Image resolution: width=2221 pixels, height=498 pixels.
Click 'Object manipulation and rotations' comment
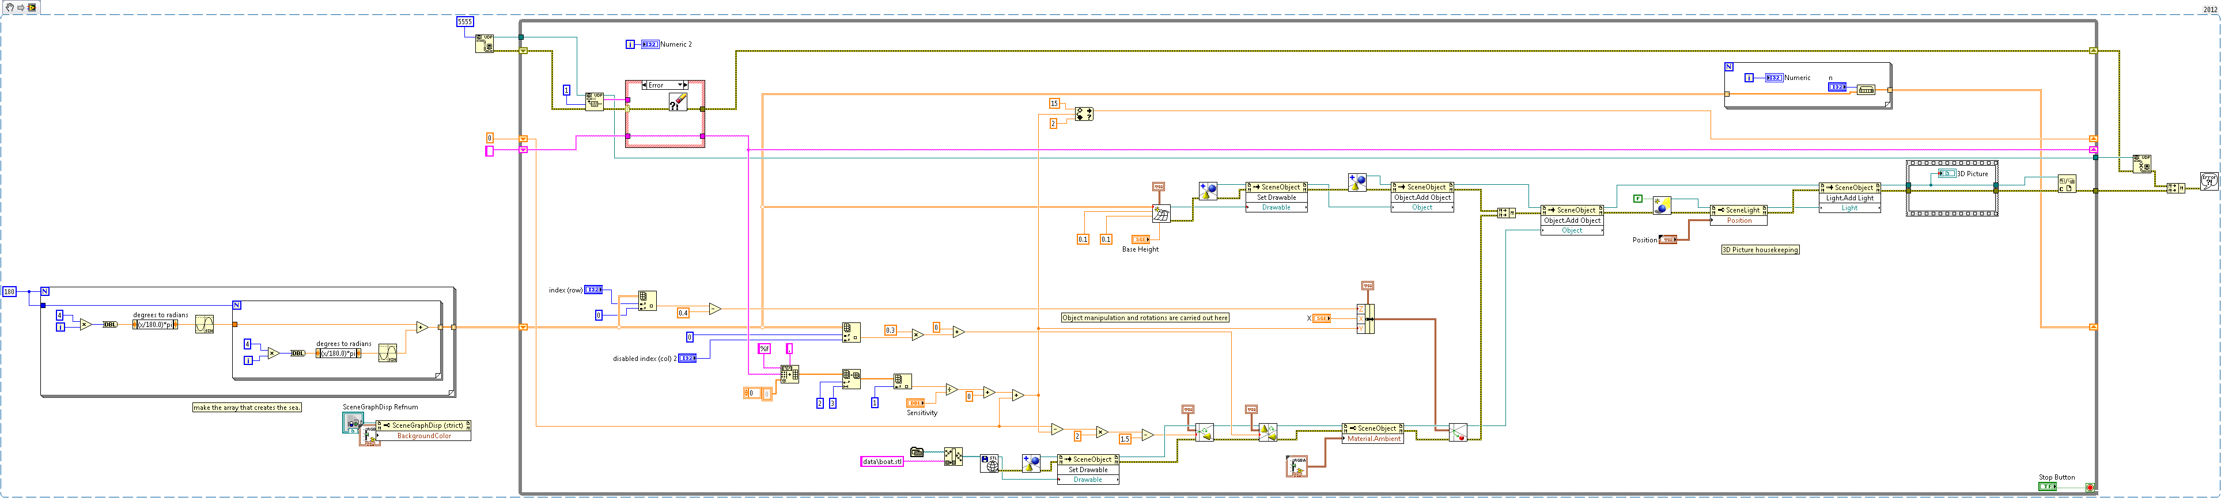click(x=1145, y=318)
